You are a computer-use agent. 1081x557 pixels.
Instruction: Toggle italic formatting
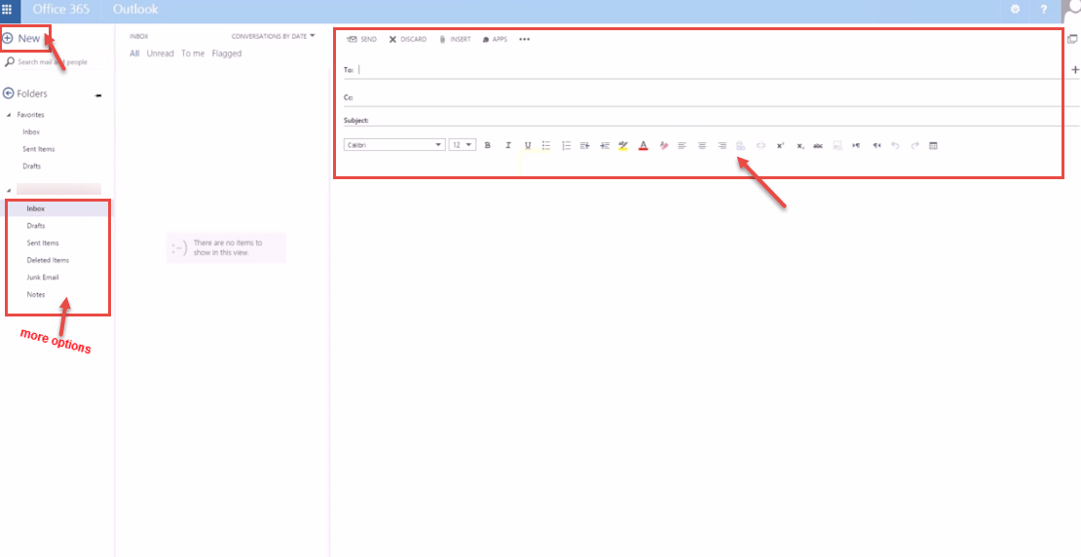pos(508,145)
